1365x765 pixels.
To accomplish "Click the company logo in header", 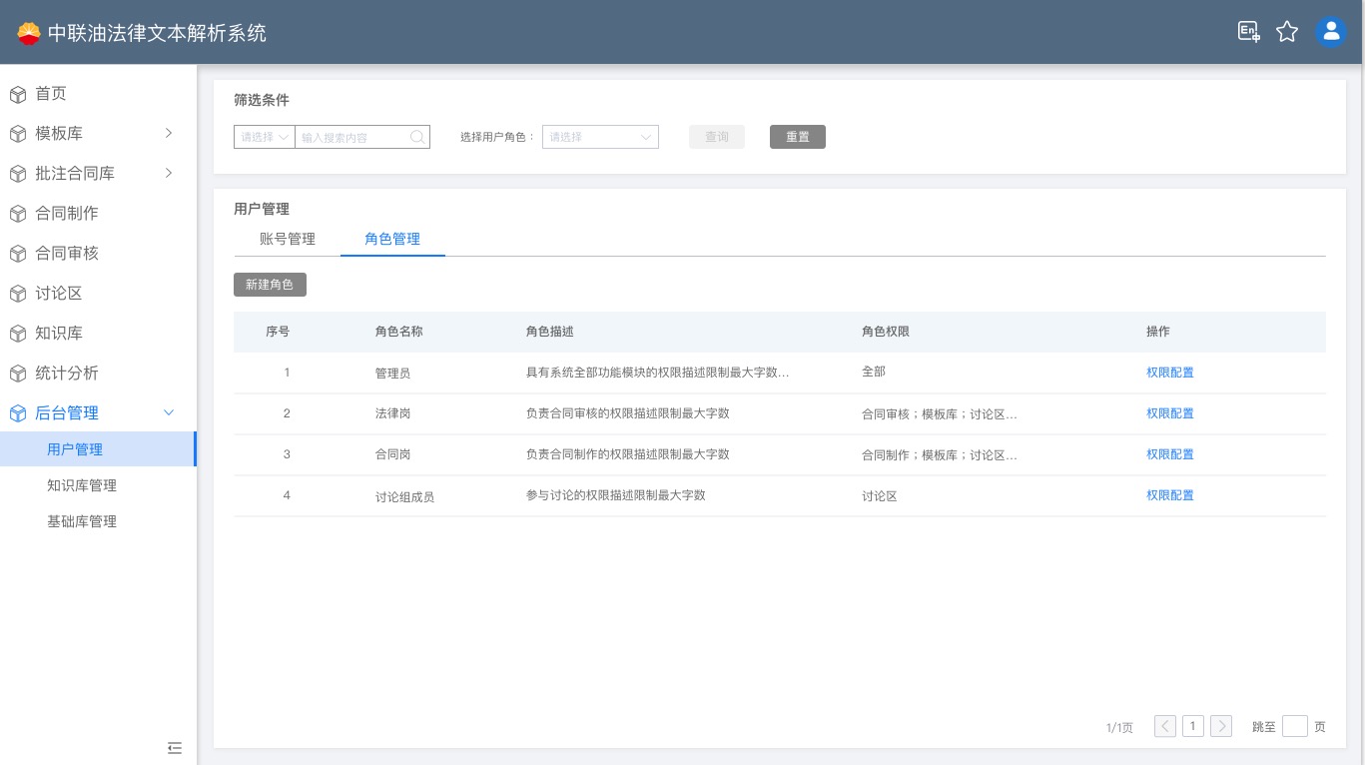I will point(29,33).
